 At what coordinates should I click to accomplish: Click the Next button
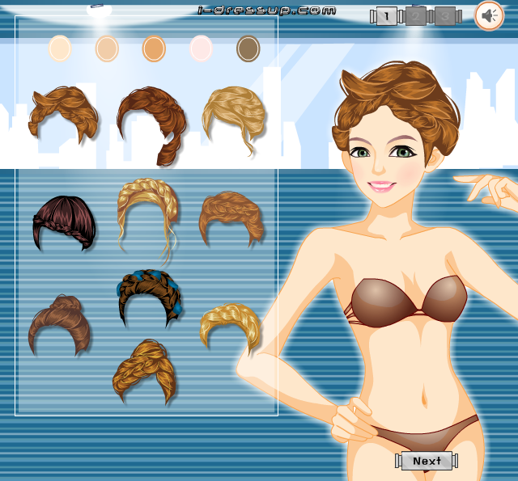pyautogui.click(x=427, y=461)
